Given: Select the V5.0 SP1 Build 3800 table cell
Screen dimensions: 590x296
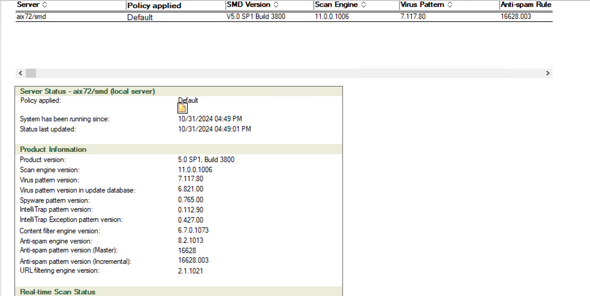Looking at the screenshot, I should pyautogui.click(x=256, y=17).
